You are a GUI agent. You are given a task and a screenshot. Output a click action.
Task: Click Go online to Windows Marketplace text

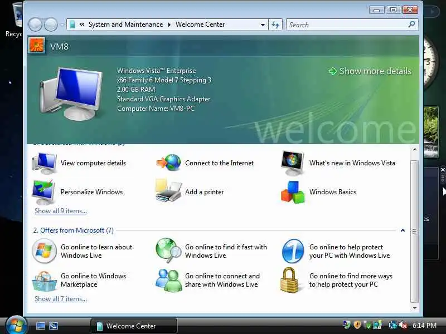[x=93, y=280]
